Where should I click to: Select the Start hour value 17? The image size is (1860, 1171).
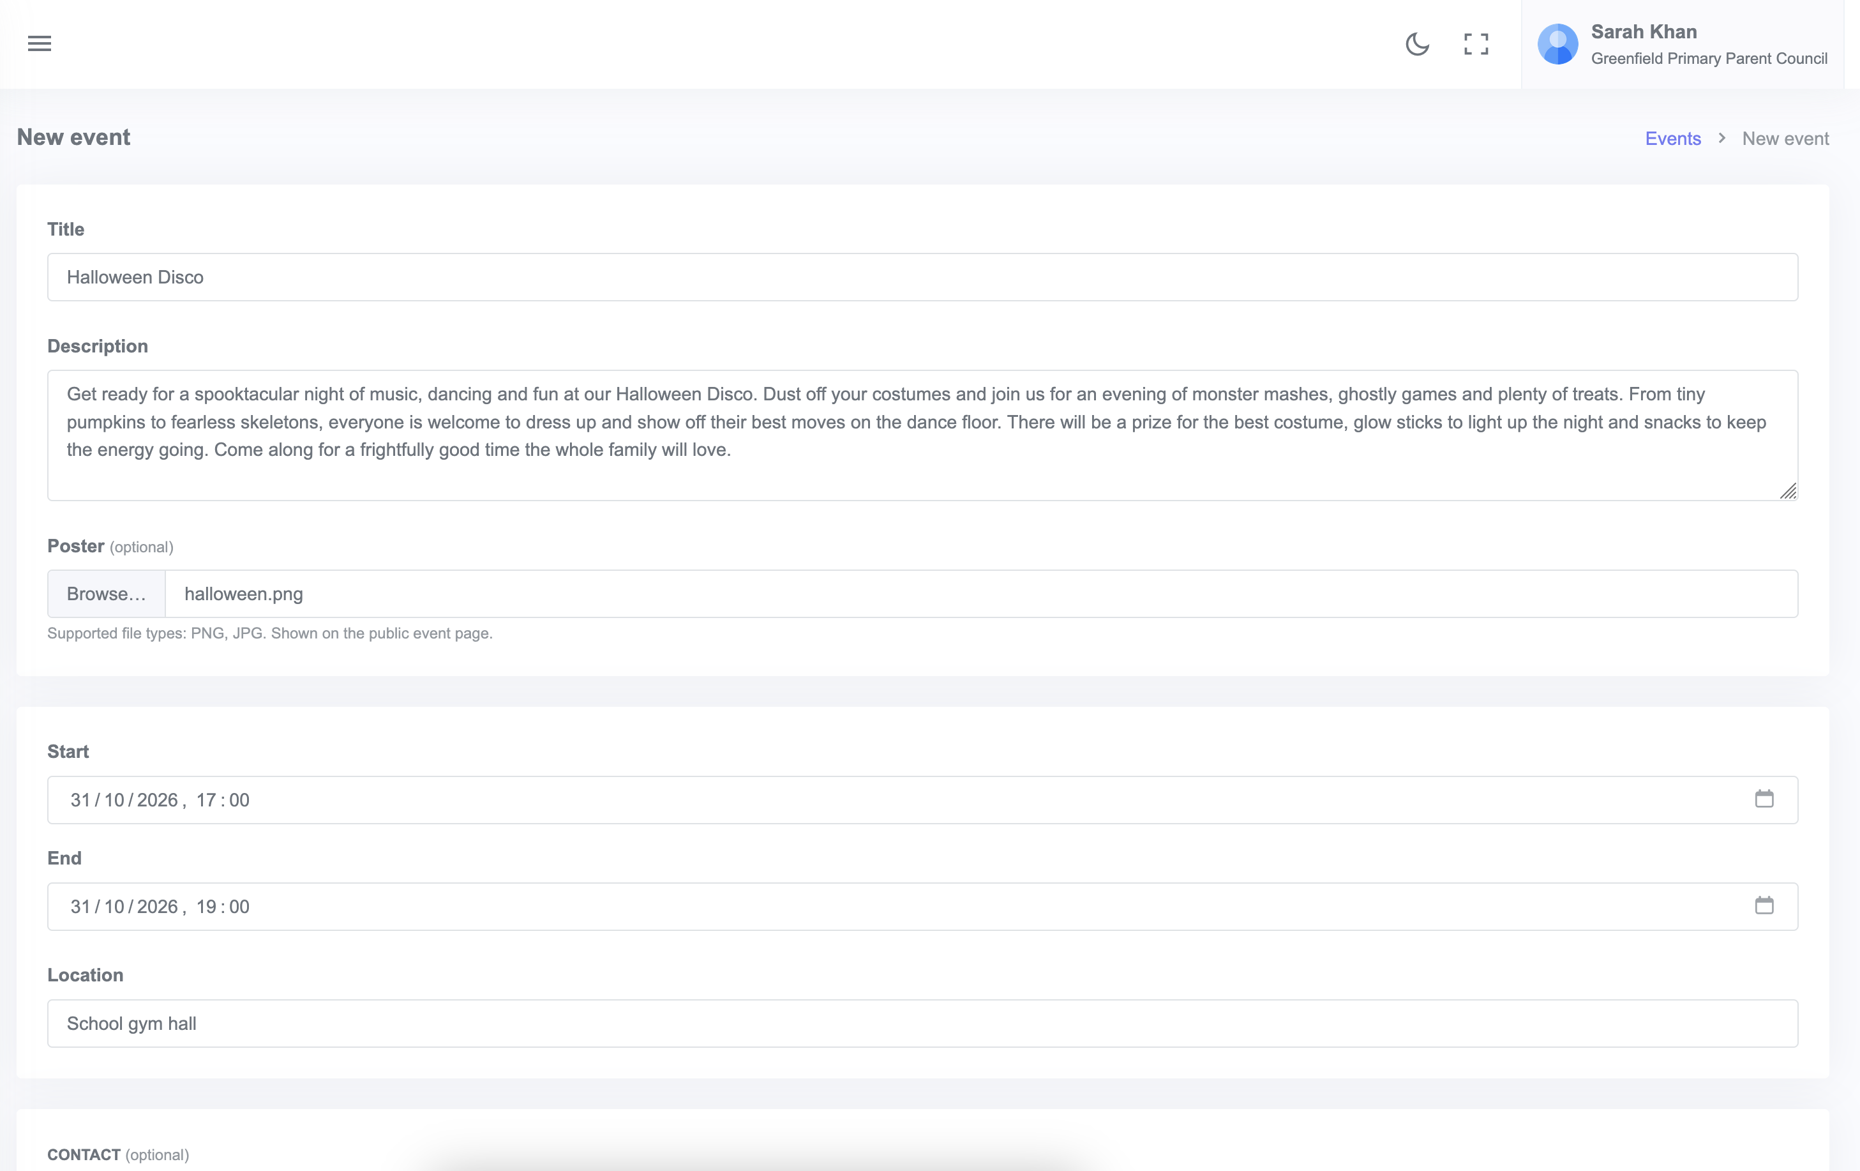206,800
